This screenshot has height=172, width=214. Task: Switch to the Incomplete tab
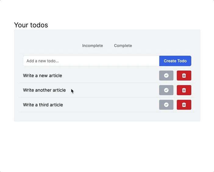click(93, 46)
